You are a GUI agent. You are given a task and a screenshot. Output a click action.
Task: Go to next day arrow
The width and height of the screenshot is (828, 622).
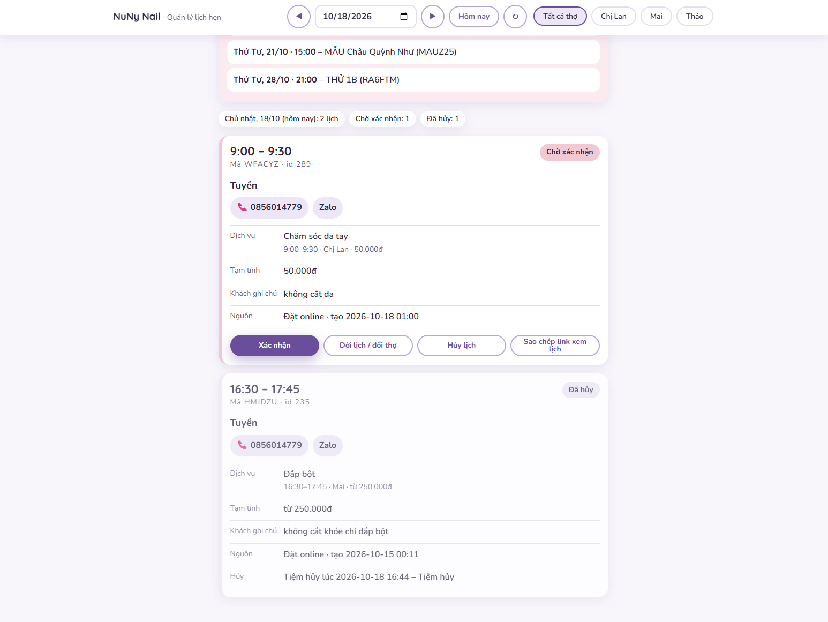433,16
